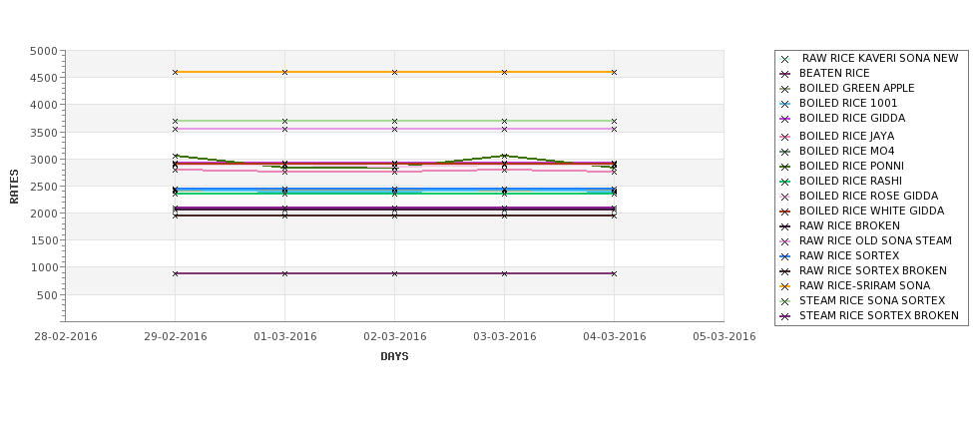Image resolution: width=973 pixels, height=428 pixels.
Task: Click the purple 880 data point on 04-03-2016
Action: [615, 273]
